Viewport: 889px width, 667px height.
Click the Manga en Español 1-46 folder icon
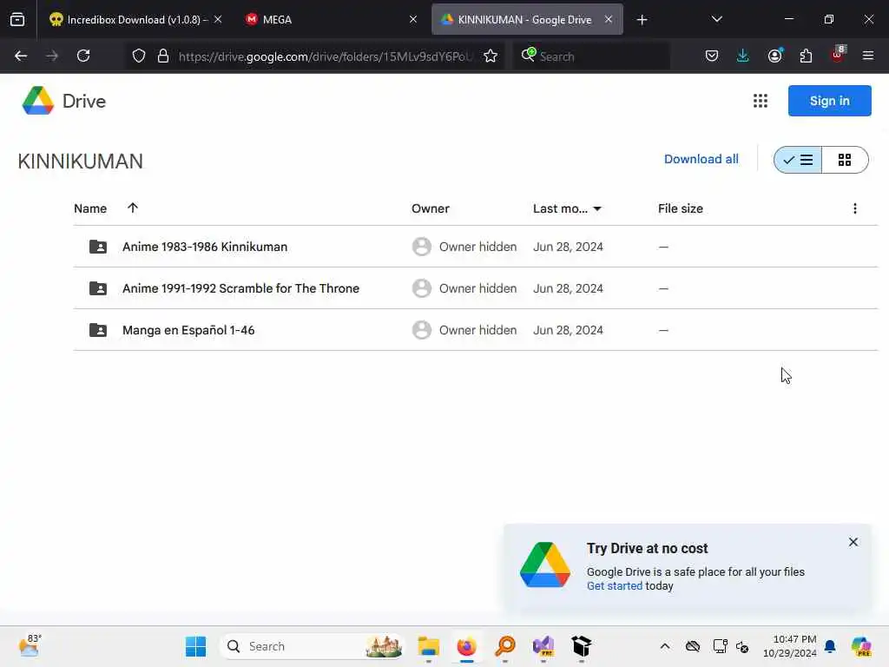click(x=98, y=330)
